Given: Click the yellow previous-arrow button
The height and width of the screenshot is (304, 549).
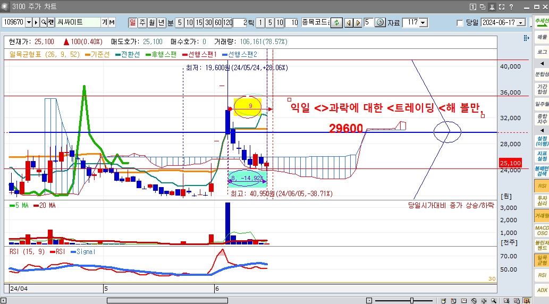Looking at the screenshot, I should pyautogui.click(x=349, y=23).
